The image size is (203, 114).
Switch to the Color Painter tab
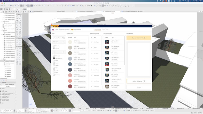[105, 29]
